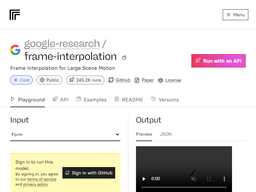Play the output video

tap(144, 179)
